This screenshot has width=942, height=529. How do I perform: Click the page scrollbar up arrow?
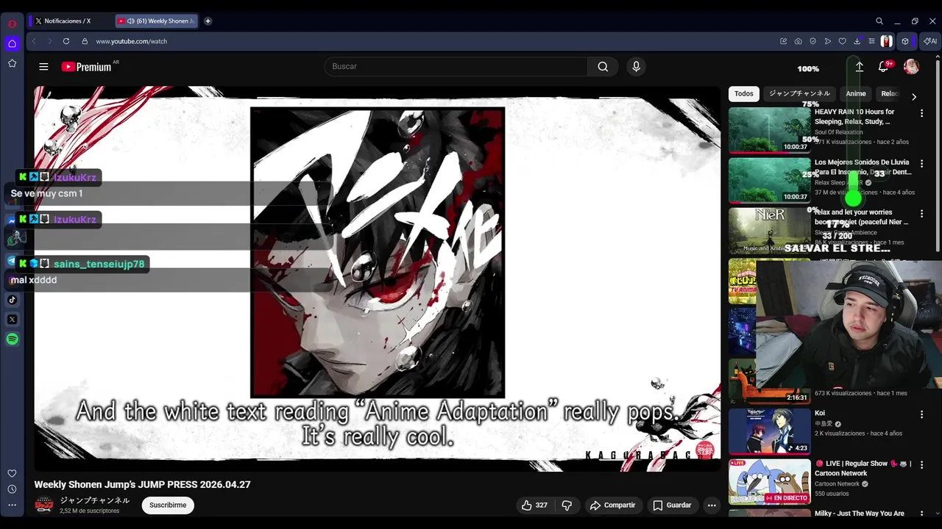click(x=938, y=57)
